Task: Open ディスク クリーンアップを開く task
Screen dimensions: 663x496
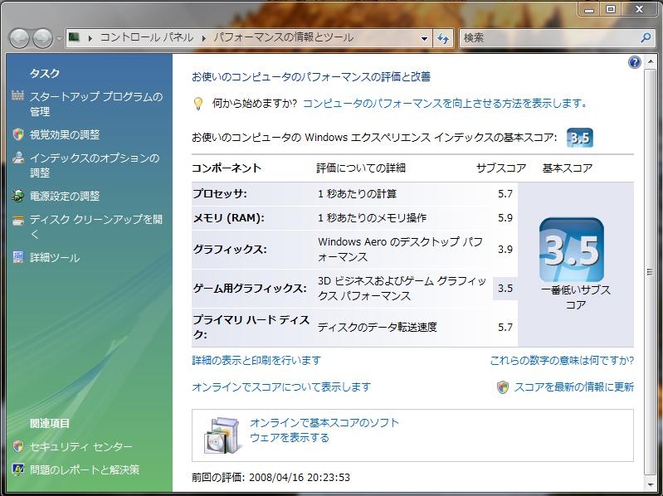Action: point(96,226)
